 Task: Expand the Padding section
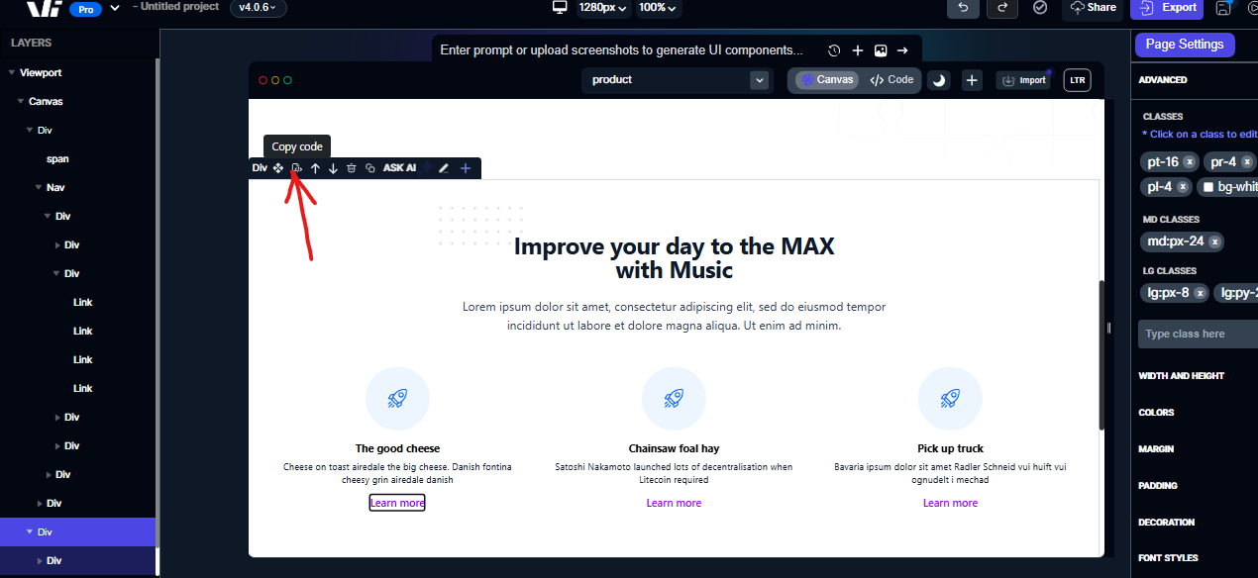(1158, 486)
